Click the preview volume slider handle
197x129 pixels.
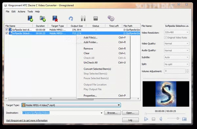178,118
